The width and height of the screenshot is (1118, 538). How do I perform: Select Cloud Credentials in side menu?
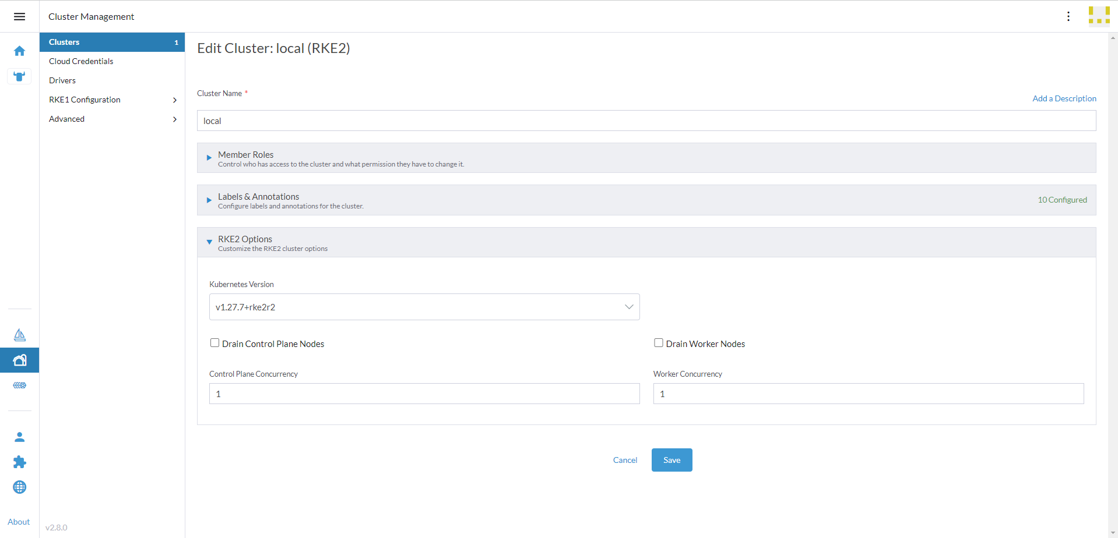coord(81,61)
